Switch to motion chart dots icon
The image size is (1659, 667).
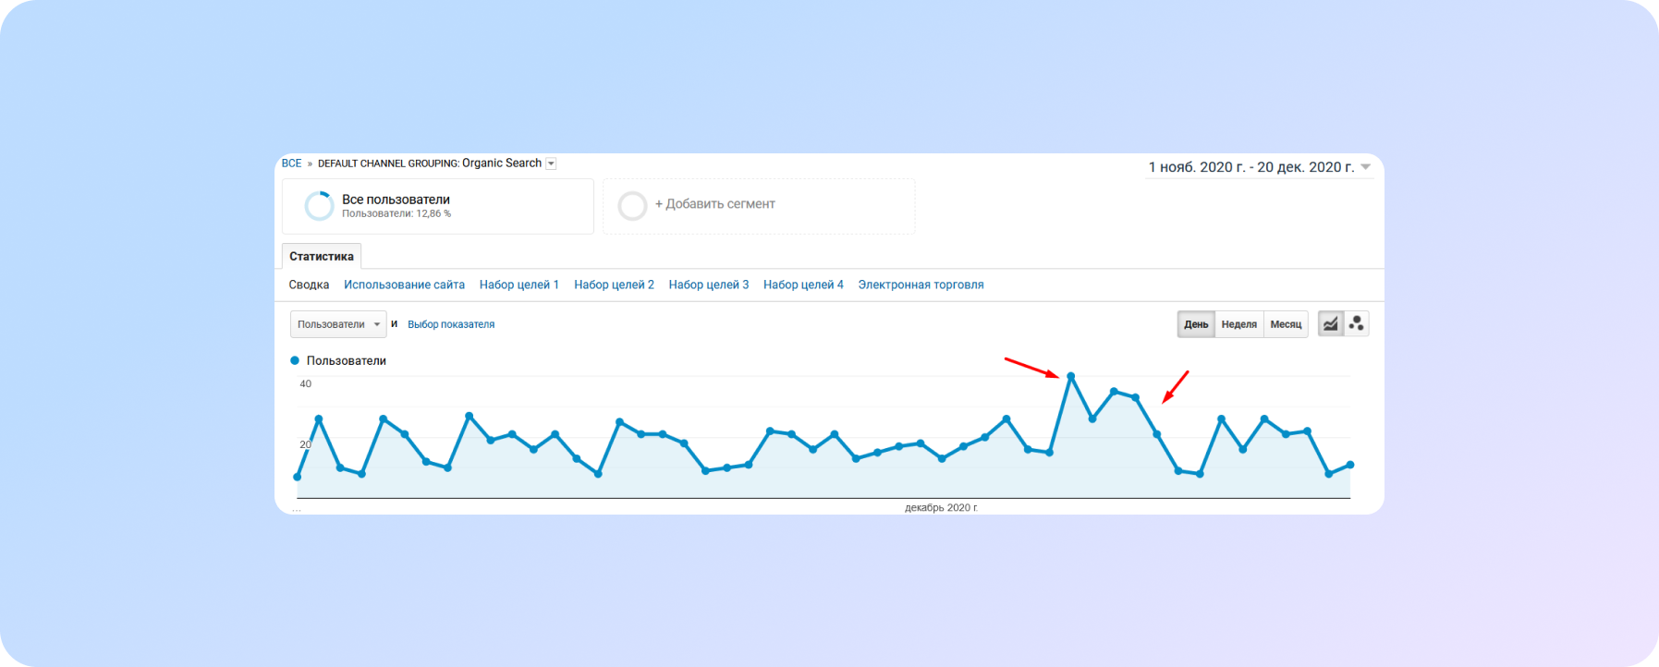pos(1356,324)
